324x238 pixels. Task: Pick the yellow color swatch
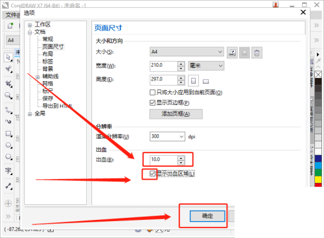pyautogui.click(x=318, y=180)
